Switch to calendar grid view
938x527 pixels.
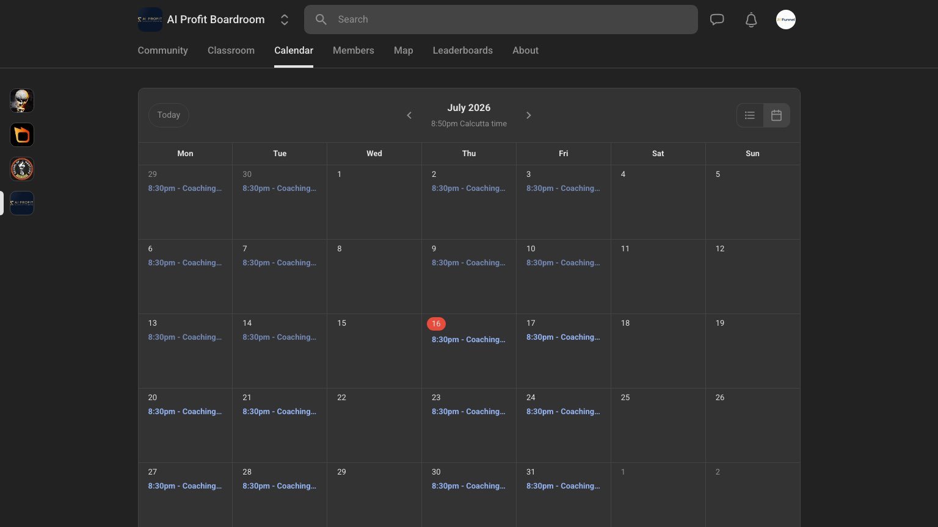[777, 115]
